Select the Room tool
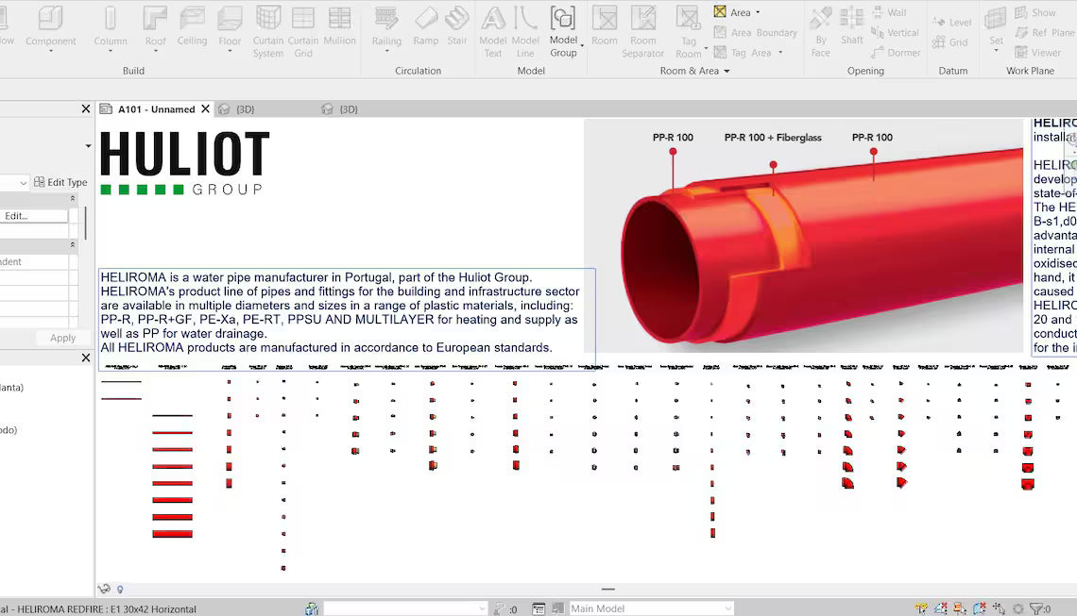The width and height of the screenshot is (1077, 616). [x=605, y=26]
